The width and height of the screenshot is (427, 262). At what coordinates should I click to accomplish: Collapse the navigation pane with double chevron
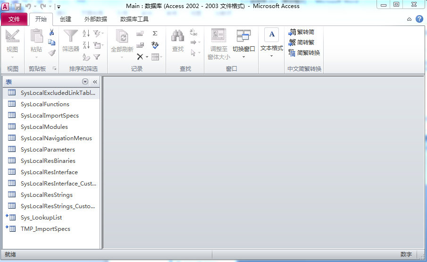95,82
